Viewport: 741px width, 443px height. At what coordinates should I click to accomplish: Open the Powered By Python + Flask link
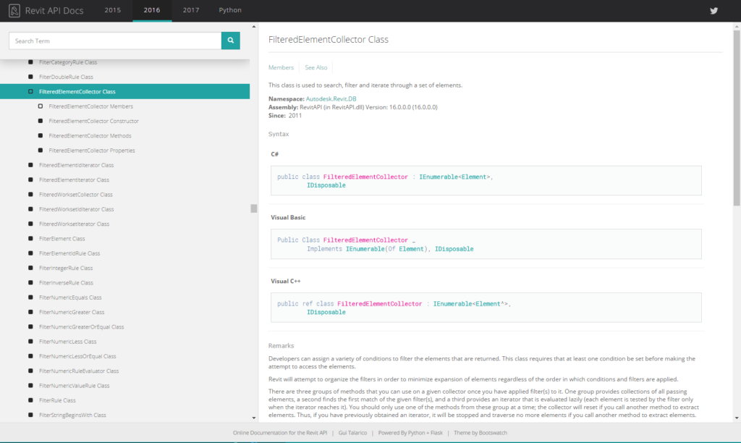[x=410, y=433]
